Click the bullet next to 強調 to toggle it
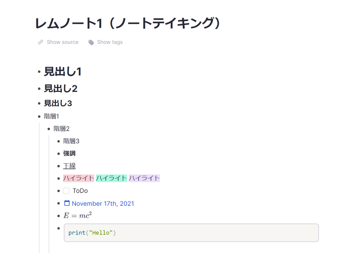Image resolution: width=338 pixels, height=253 pixels. (59, 153)
